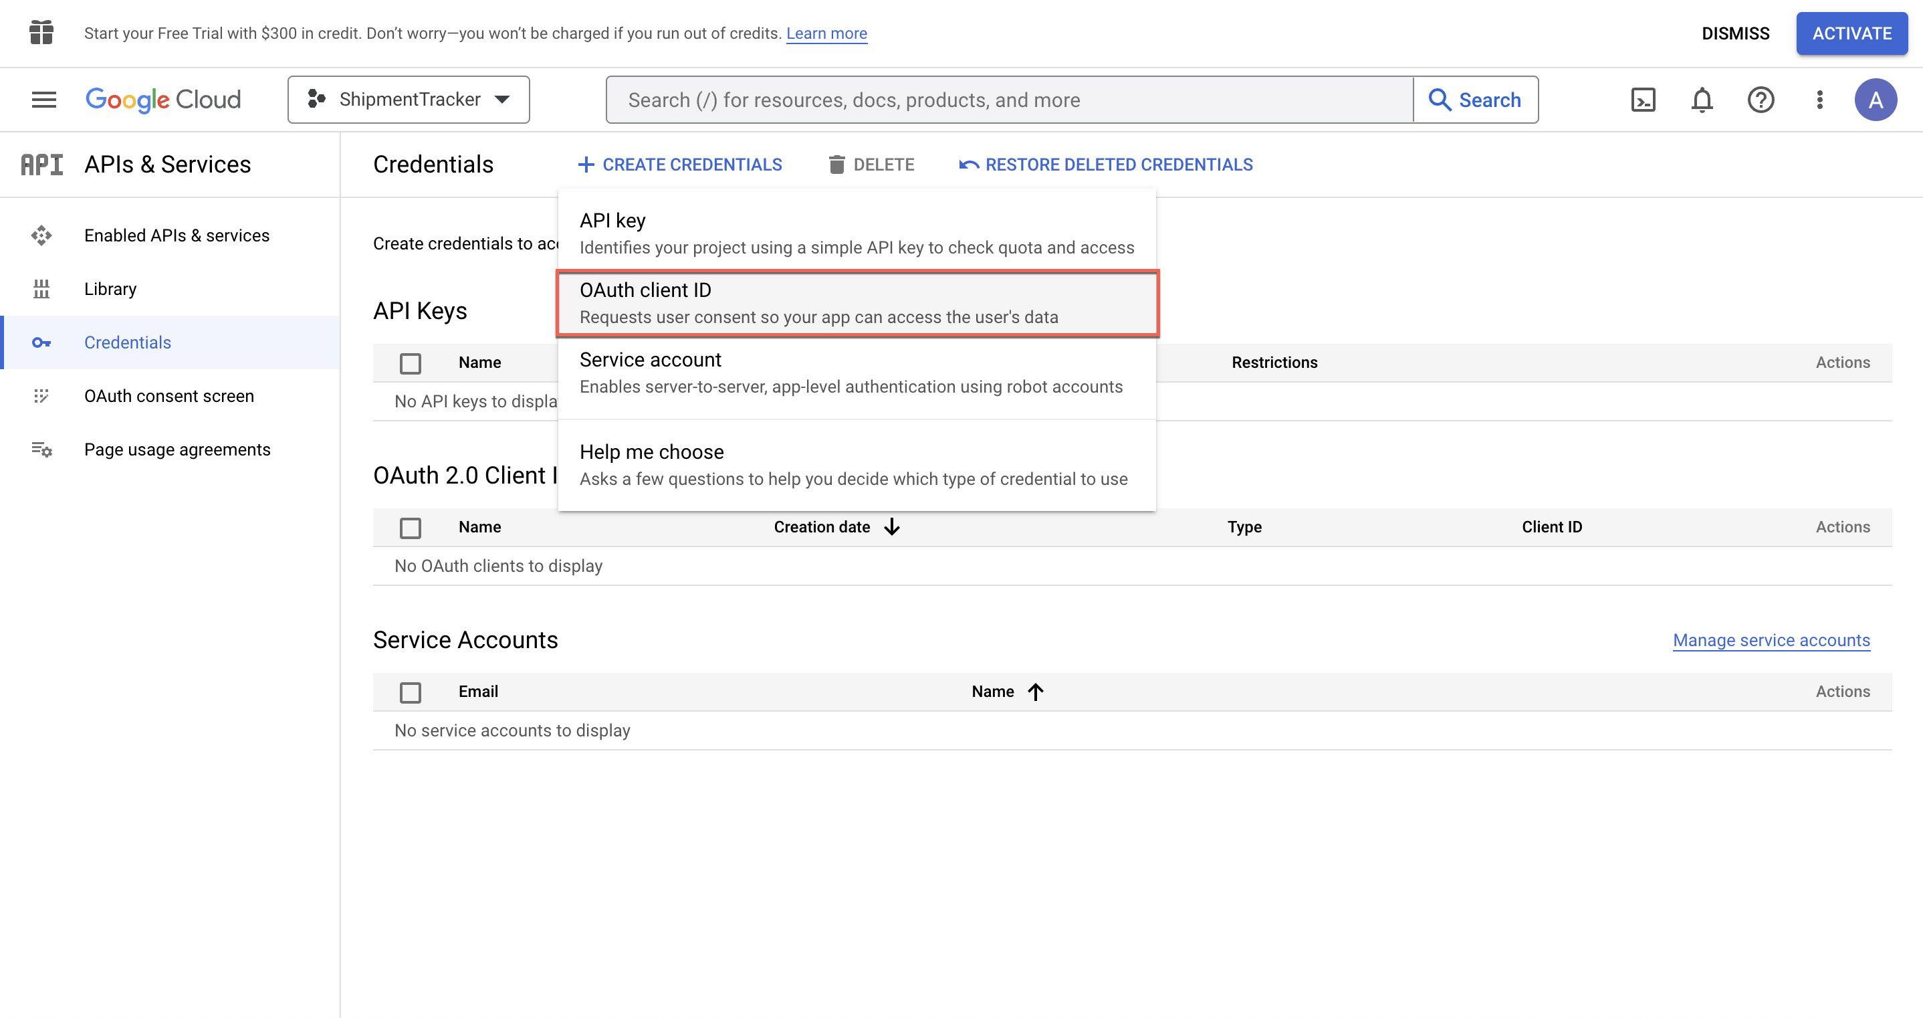Click the Learn more link
This screenshot has width=1923, height=1018.
(x=826, y=33)
